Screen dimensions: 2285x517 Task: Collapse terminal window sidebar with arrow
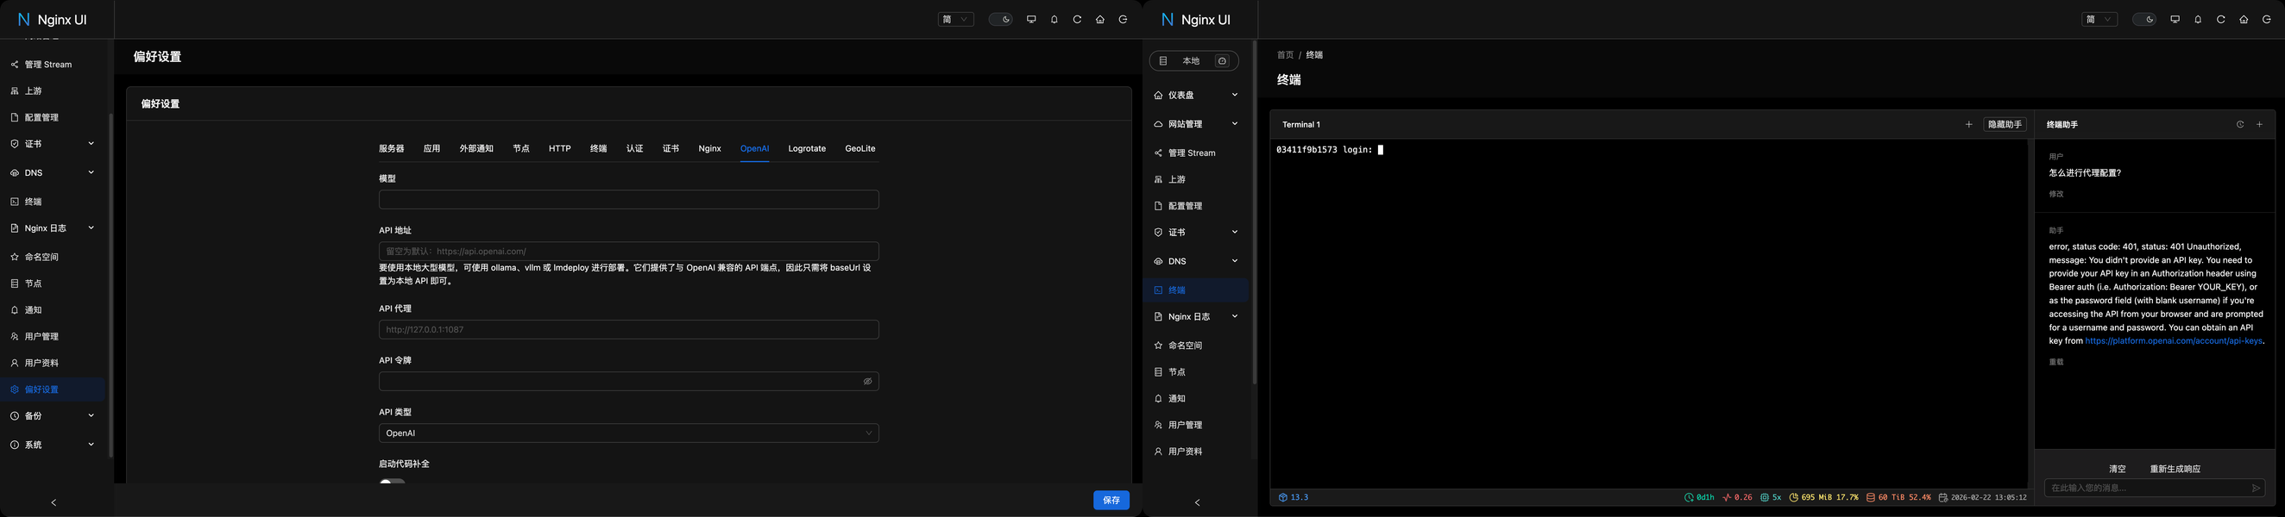1198,503
